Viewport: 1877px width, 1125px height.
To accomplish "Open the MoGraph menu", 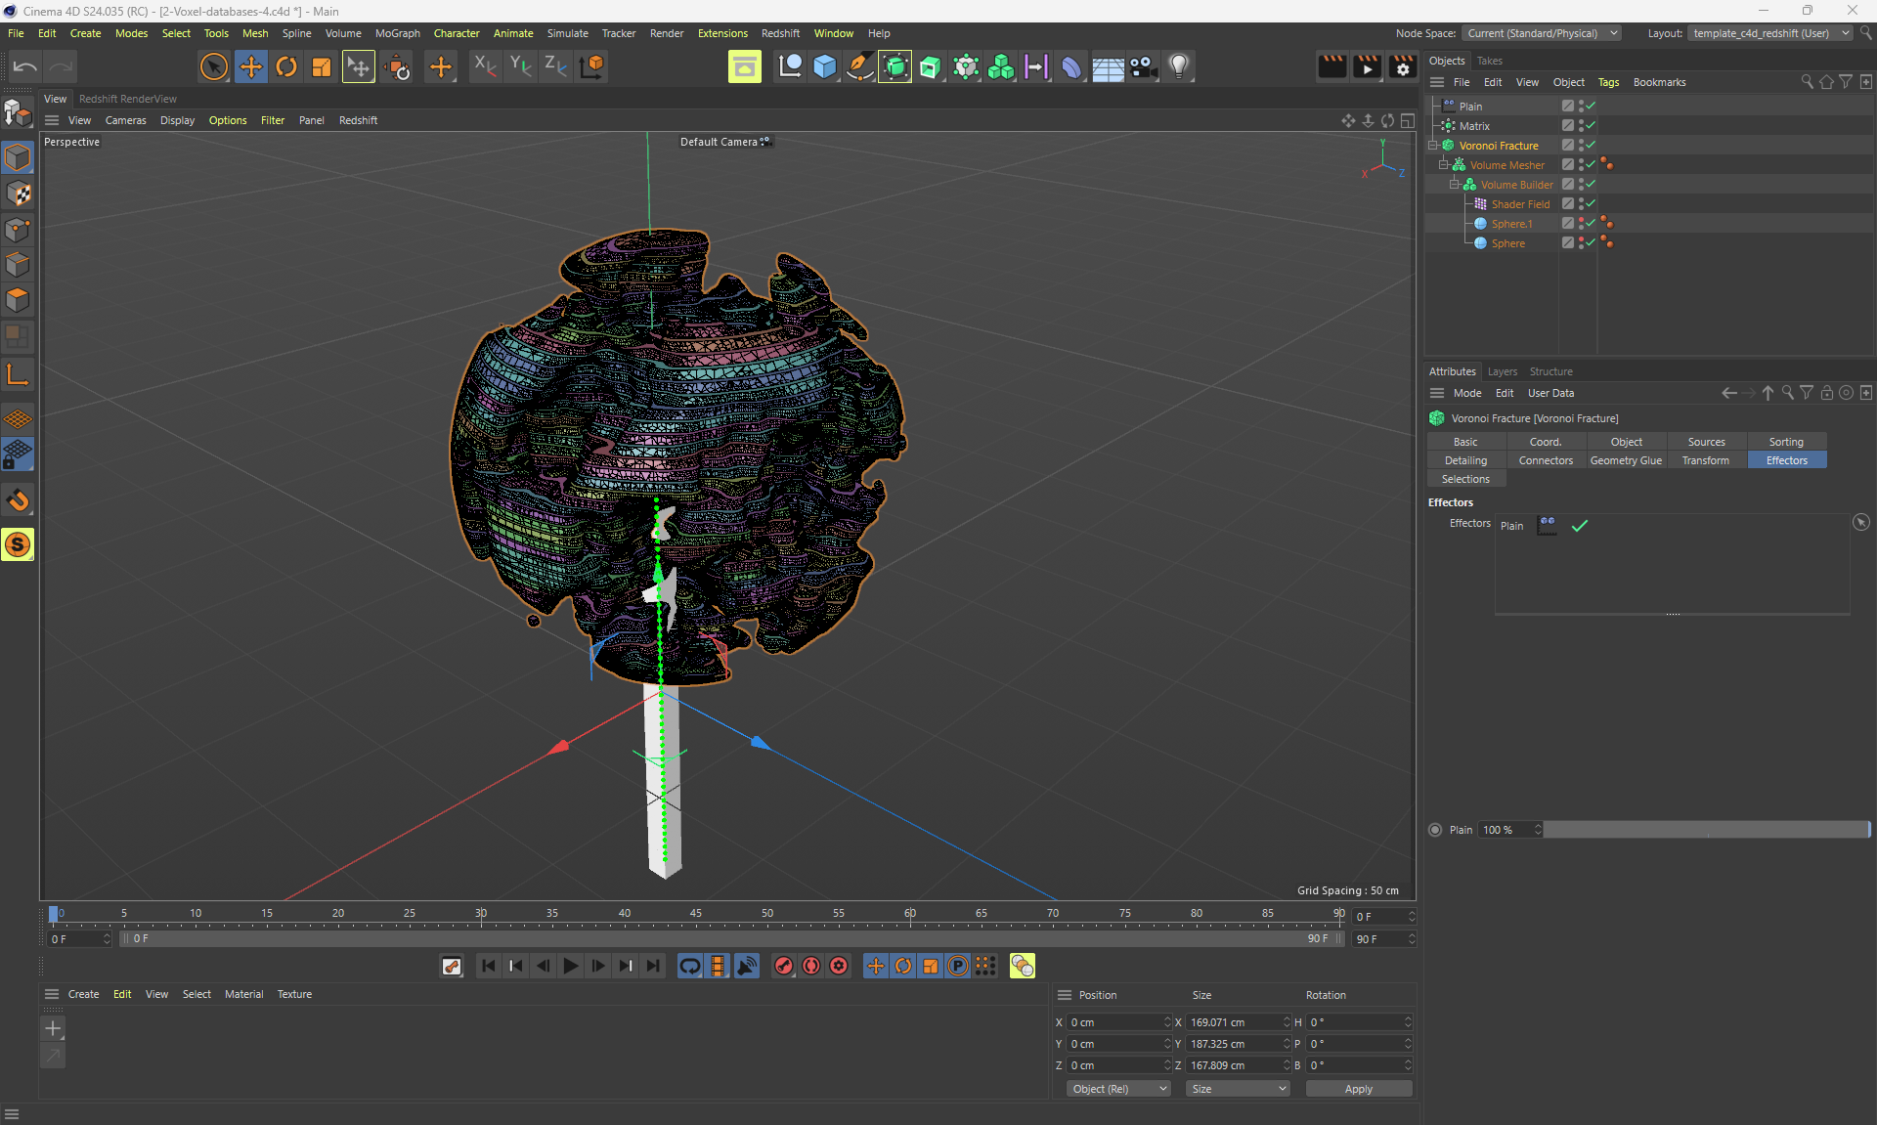I will coord(397,33).
